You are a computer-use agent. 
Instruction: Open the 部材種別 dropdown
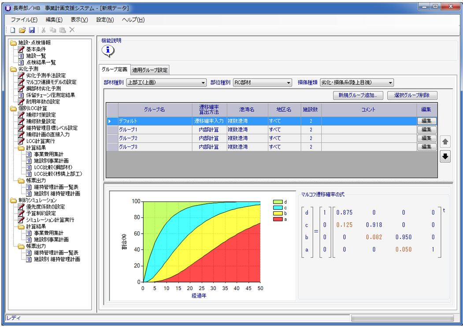coord(166,82)
